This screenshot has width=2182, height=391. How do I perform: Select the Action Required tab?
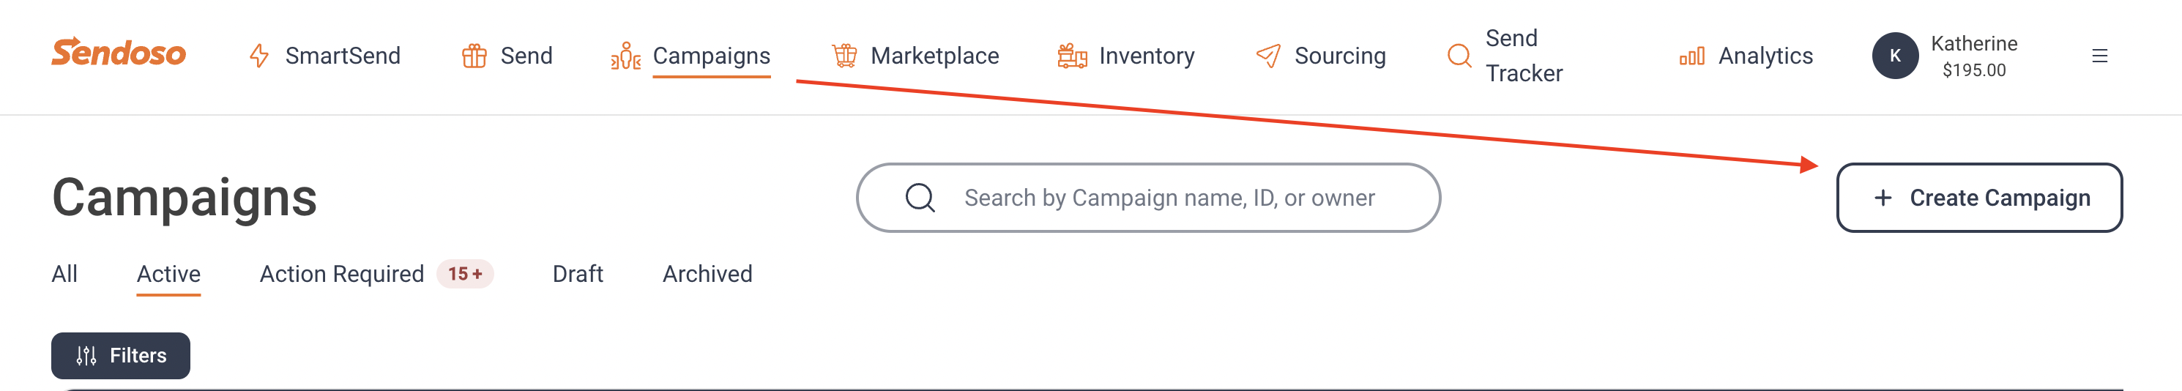[341, 274]
